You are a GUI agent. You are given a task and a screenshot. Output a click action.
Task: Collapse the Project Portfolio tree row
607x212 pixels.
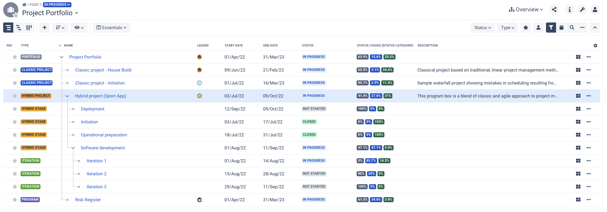tap(62, 57)
